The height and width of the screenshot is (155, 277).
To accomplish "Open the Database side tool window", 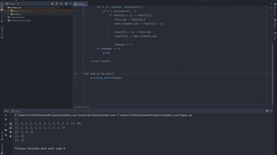I will pos(275,24).
